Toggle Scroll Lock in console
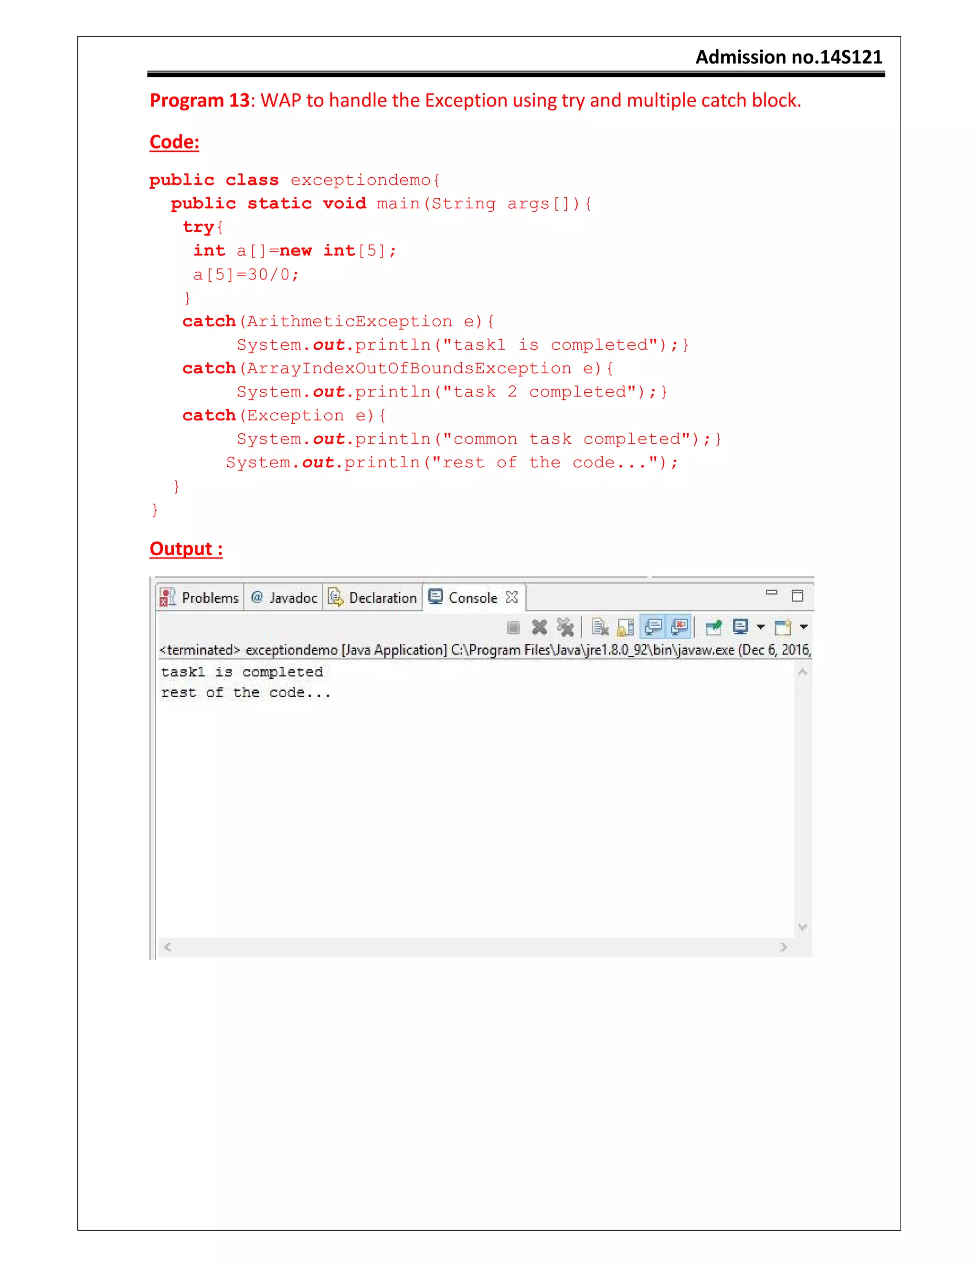 (626, 627)
